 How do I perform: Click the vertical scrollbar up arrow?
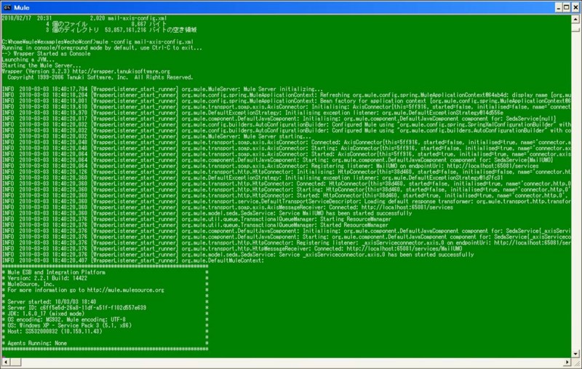click(575, 19)
